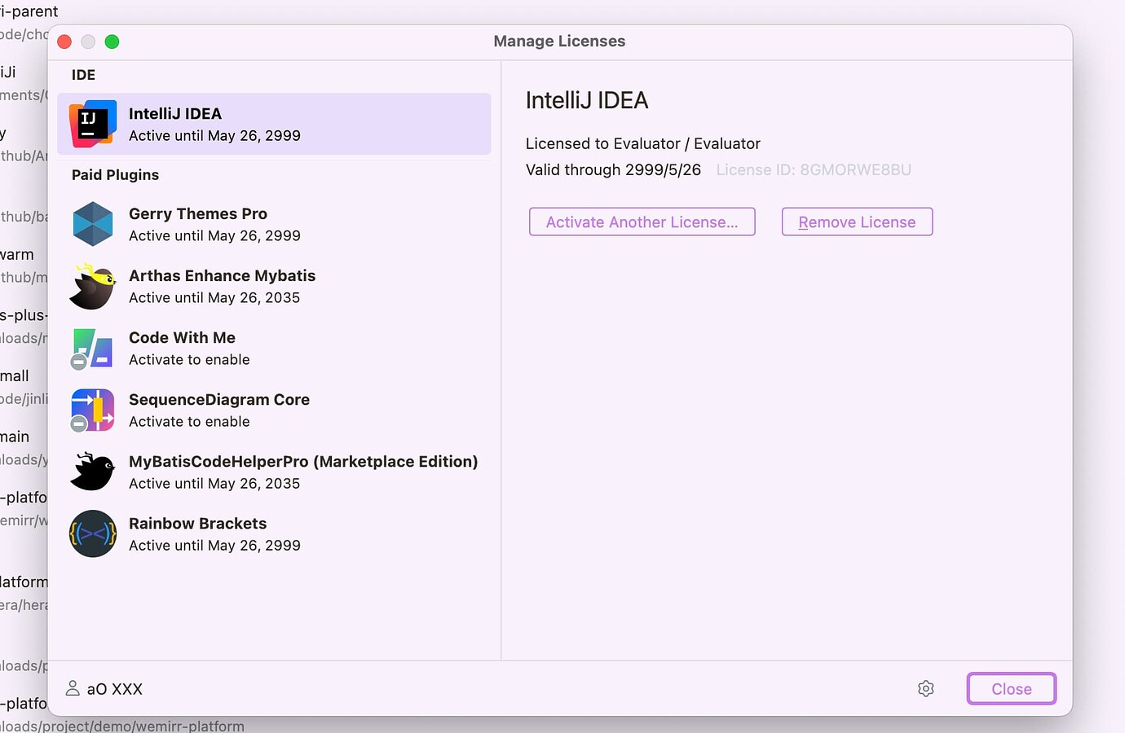Click Active until May 26, 2035 under Arthas
Image resolution: width=1125 pixels, height=733 pixels.
pyautogui.click(x=214, y=297)
